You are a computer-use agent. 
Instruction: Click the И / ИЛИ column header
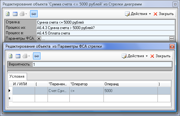click(23, 84)
